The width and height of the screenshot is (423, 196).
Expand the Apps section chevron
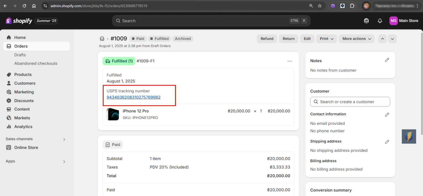[64, 162]
